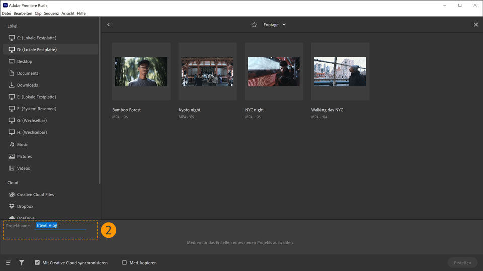Select D: (Lokale Festplatte) drive icon

(x=12, y=50)
